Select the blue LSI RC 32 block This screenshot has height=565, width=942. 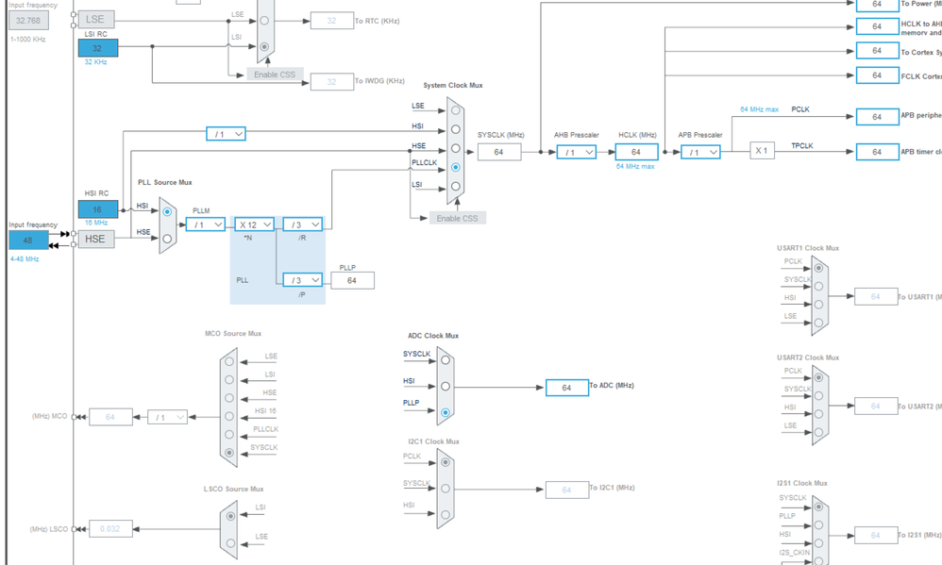click(x=98, y=48)
